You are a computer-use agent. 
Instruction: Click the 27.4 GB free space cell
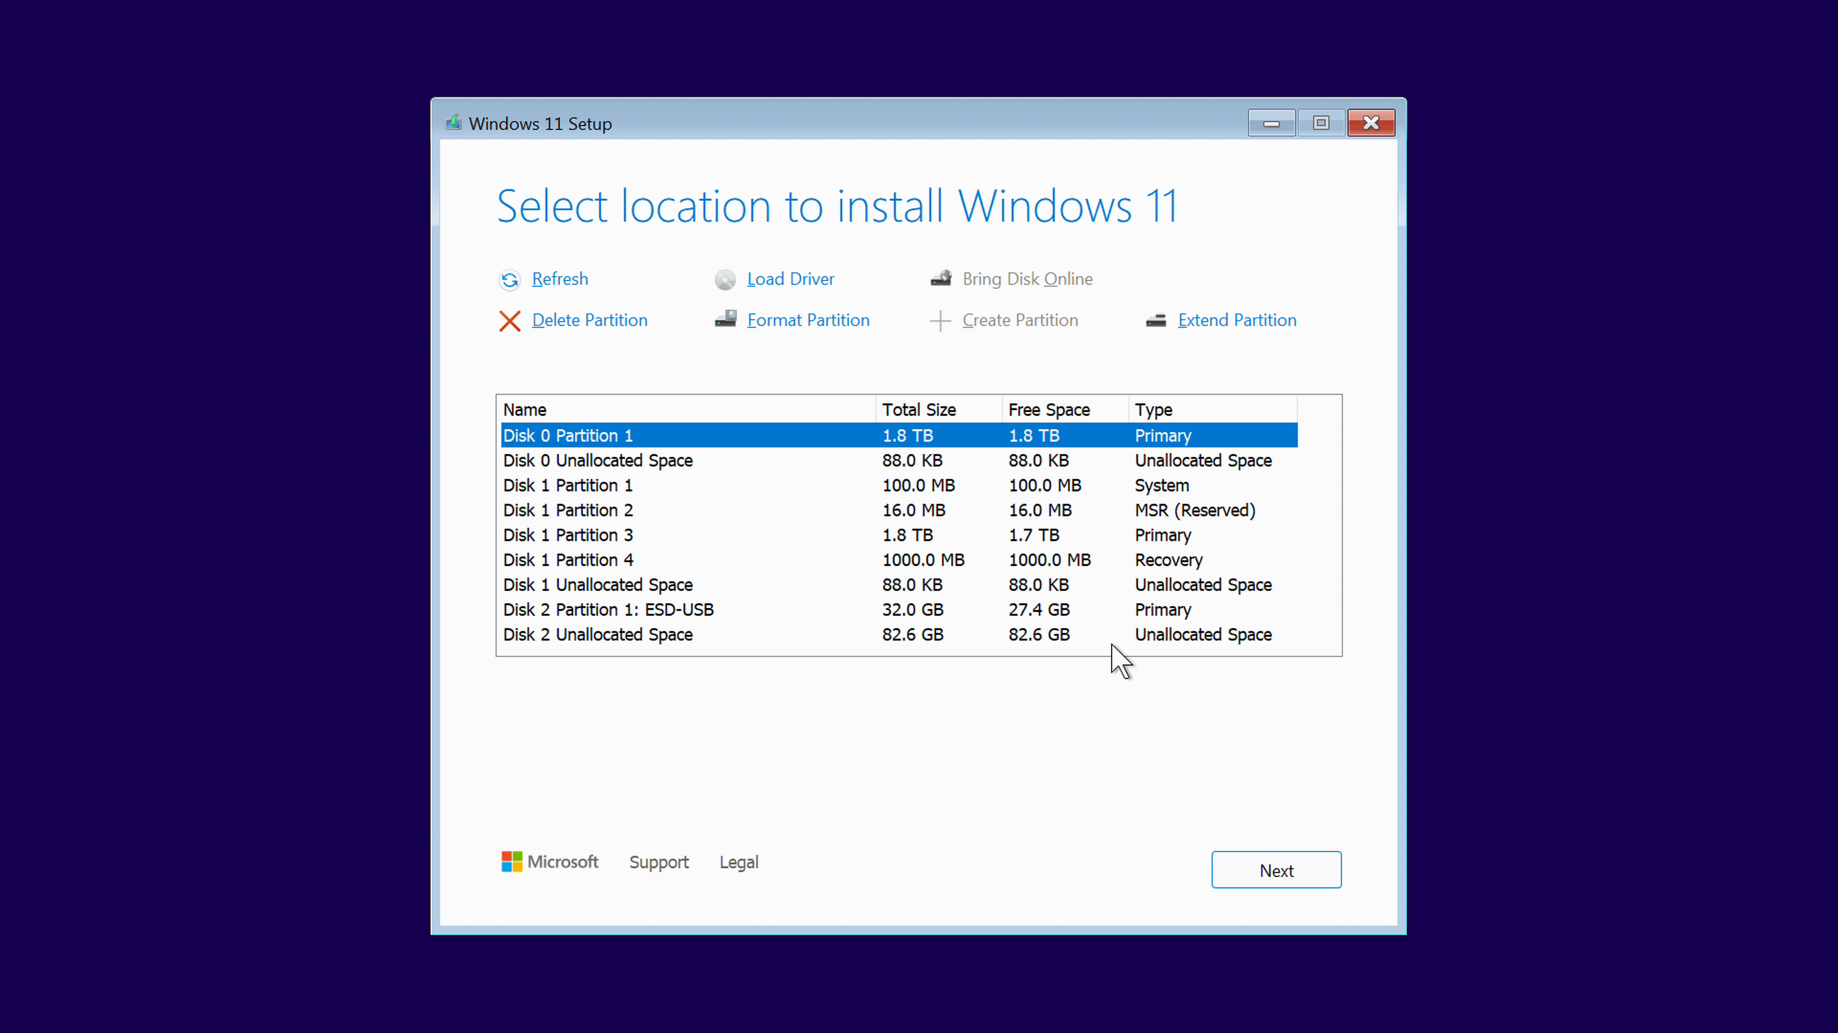(1039, 610)
